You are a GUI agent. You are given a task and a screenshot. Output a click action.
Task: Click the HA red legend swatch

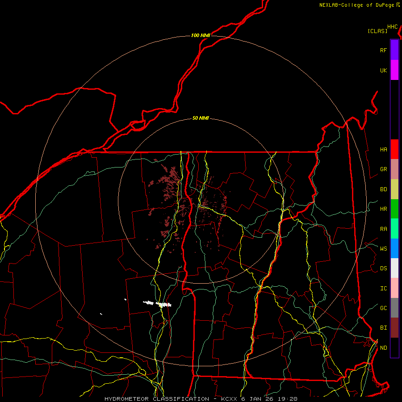point(394,149)
